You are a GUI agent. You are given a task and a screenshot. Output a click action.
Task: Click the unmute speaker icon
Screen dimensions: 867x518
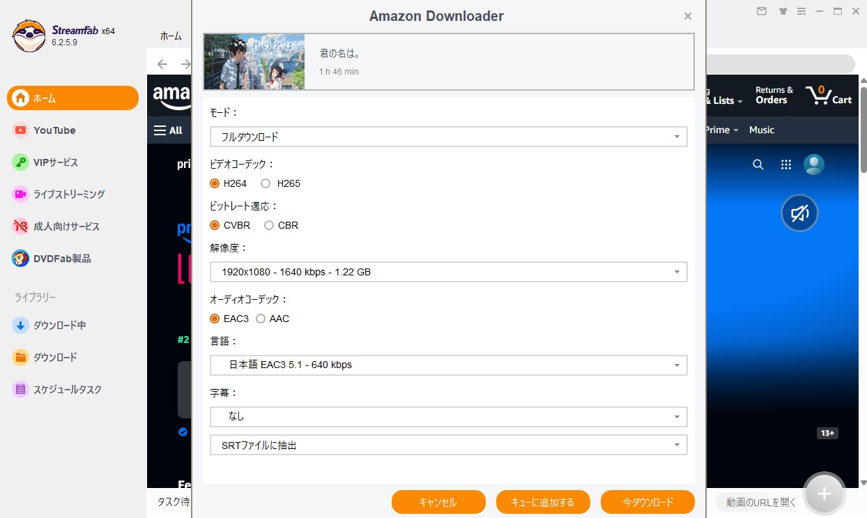(799, 213)
